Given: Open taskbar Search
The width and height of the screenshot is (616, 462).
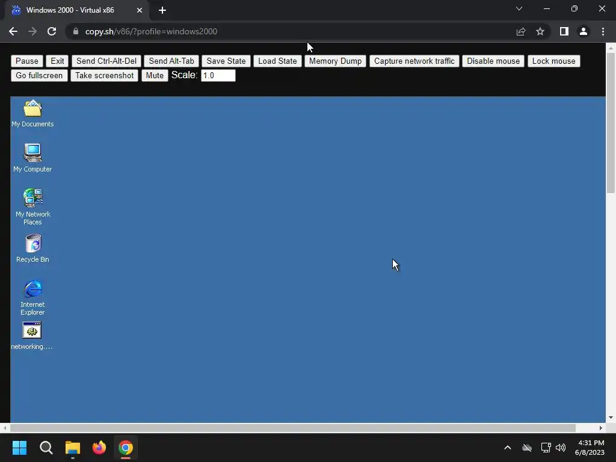Looking at the screenshot, I should (x=46, y=448).
